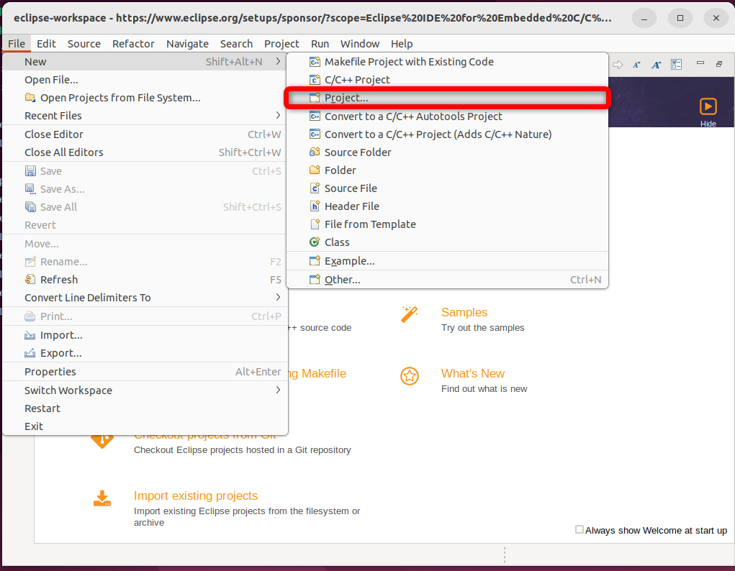Viewport: 735px width, 571px height.
Task: Open the Edit menu
Action: pyautogui.click(x=46, y=44)
